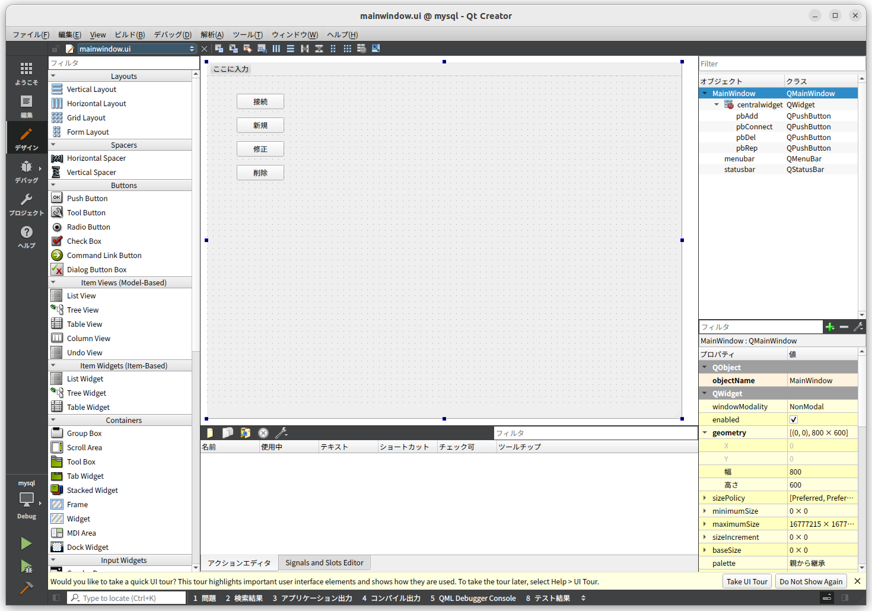Open the 4 コンパイル出力 pane

click(392, 598)
